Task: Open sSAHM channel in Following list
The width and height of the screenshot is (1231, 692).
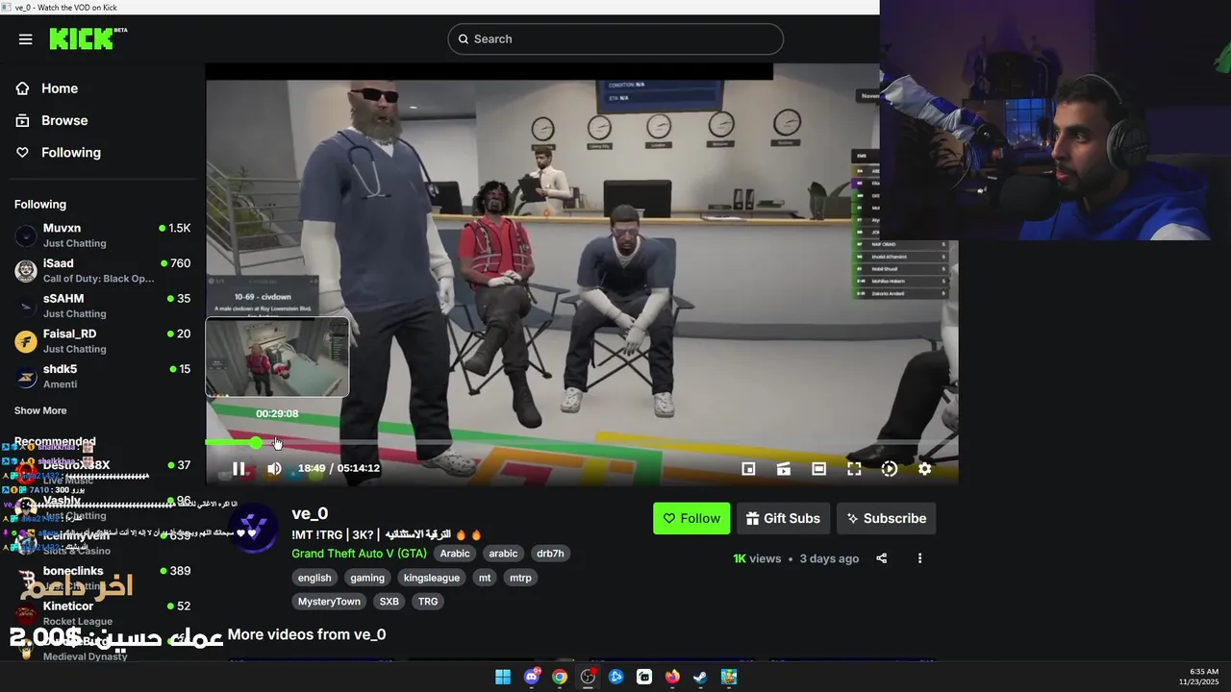Action: [x=102, y=306]
